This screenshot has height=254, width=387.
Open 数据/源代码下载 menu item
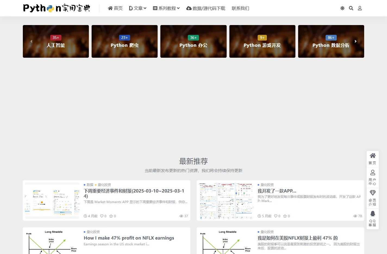coord(206,8)
